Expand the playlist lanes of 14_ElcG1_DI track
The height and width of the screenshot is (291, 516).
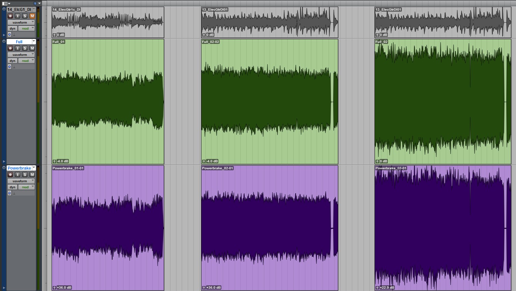(4, 35)
